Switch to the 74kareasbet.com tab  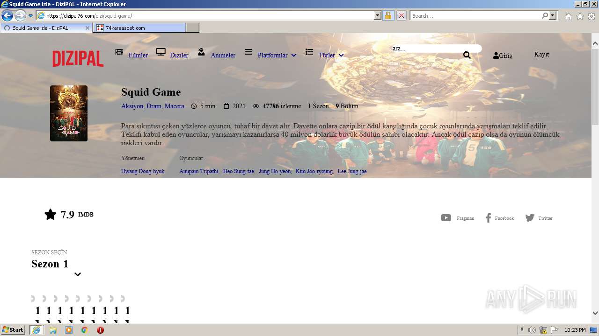(139, 28)
